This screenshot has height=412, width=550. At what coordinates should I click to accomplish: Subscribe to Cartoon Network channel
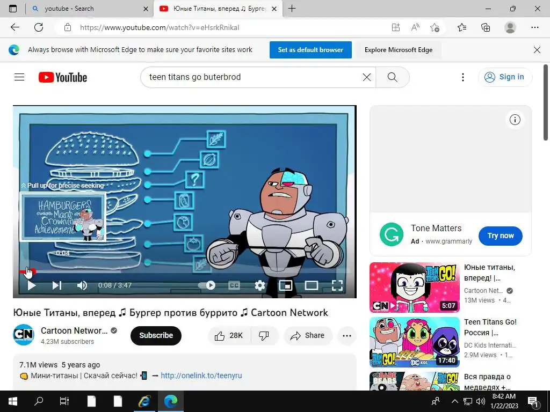tap(156, 336)
